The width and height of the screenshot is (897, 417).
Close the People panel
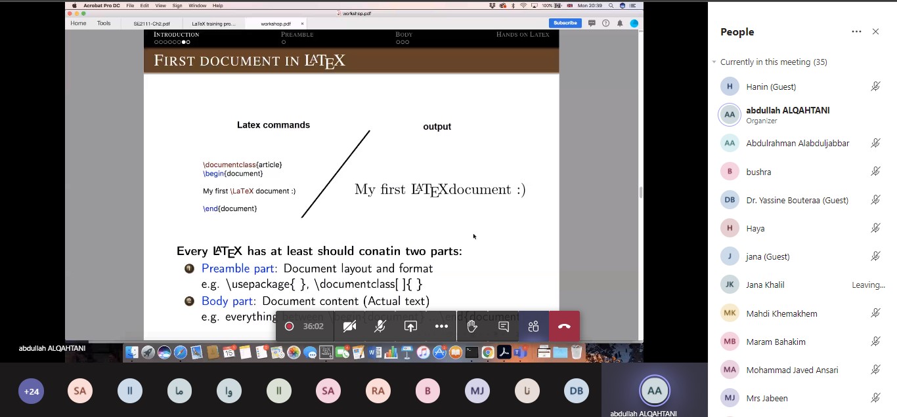coord(875,31)
